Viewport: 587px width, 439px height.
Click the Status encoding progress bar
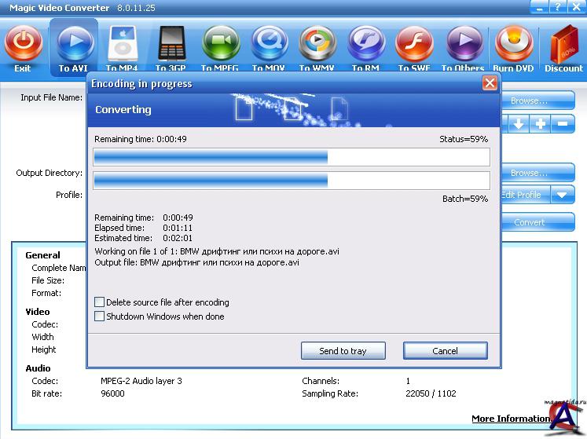[x=292, y=157]
